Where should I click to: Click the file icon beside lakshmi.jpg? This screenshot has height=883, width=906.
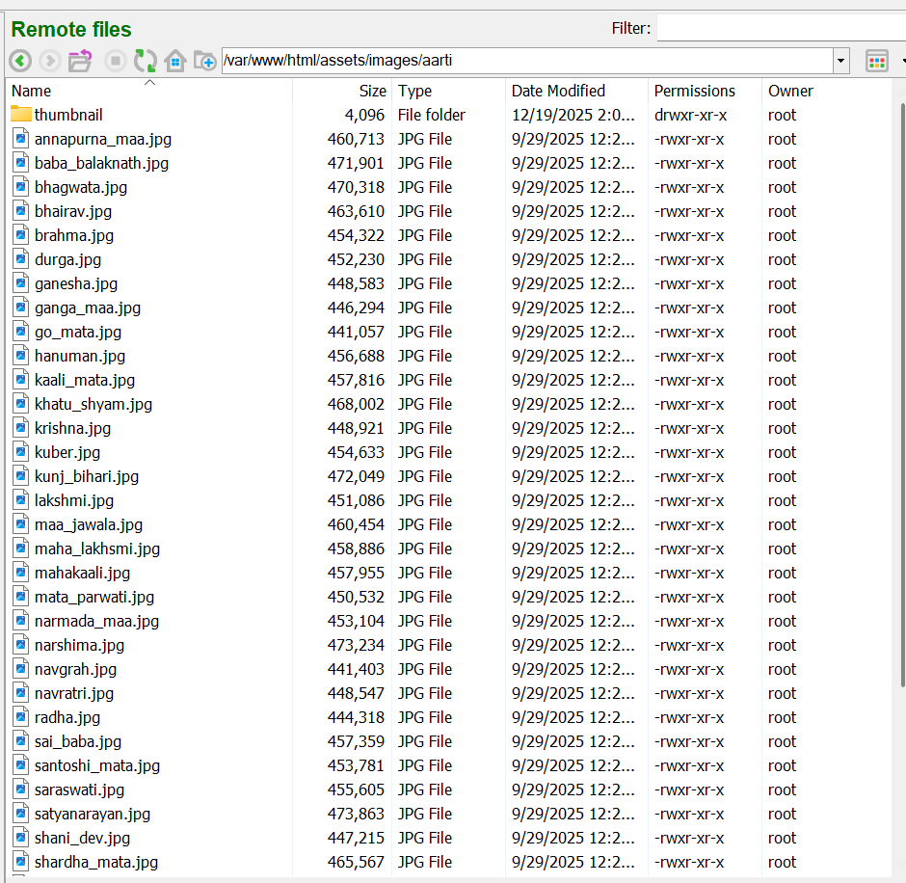(x=21, y=500)
